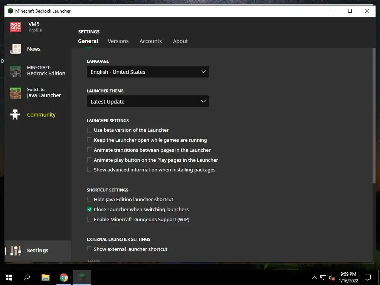Click the Minecraft launcher taskbar button
Screen dimensions: 380x285
pos(82,278)
